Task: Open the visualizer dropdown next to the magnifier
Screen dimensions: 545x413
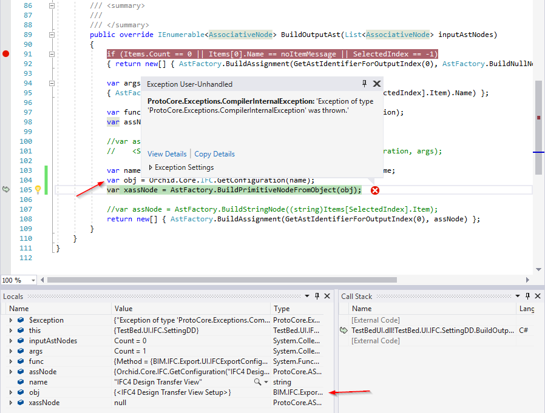Action: (266, 381)
